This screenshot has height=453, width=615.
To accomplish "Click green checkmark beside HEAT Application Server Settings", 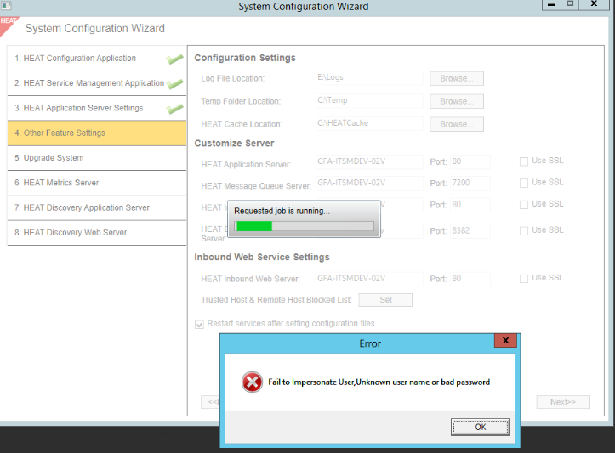I will tap(175, 109).
